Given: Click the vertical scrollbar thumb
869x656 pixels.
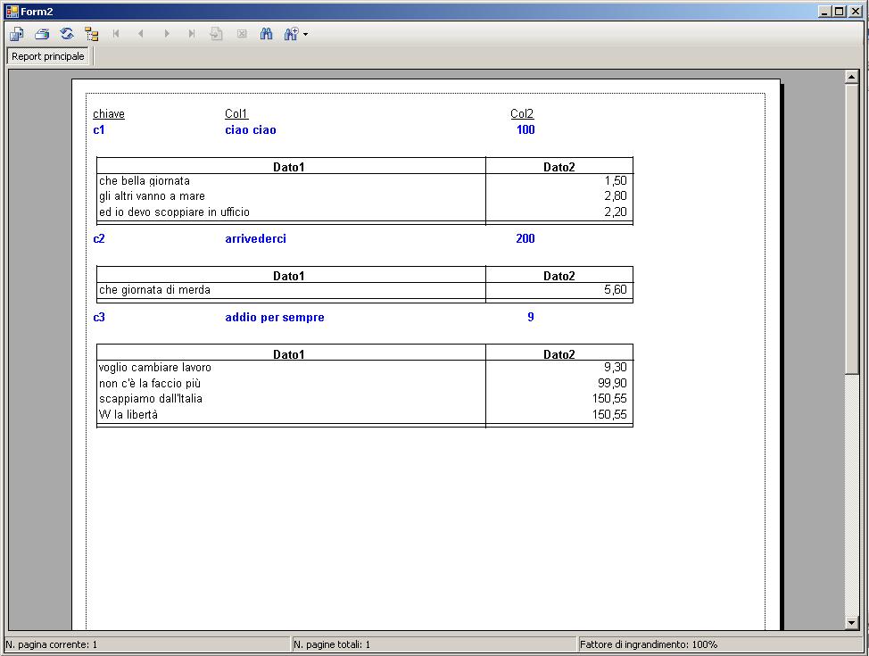Looking at the screenshot, I should pyautogui.click(x=852, y=228).
